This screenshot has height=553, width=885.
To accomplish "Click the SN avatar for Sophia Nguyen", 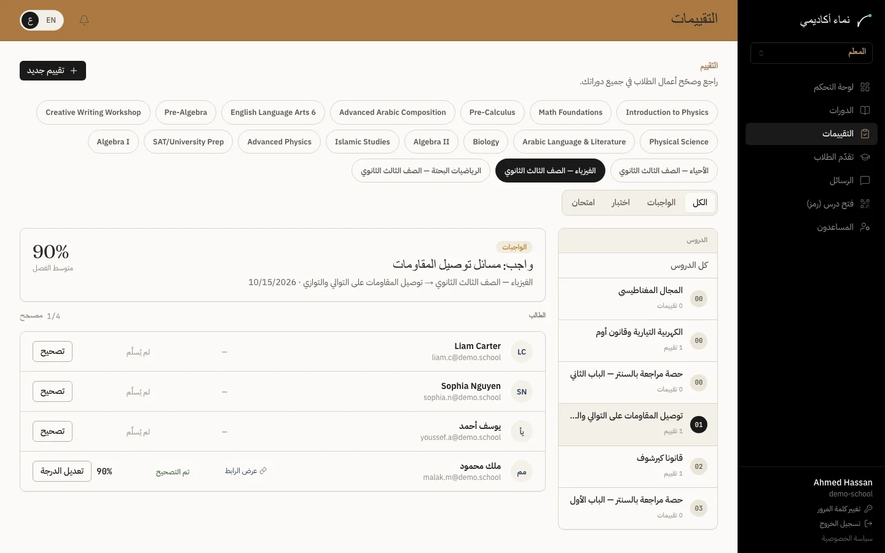I will [522, 392].
